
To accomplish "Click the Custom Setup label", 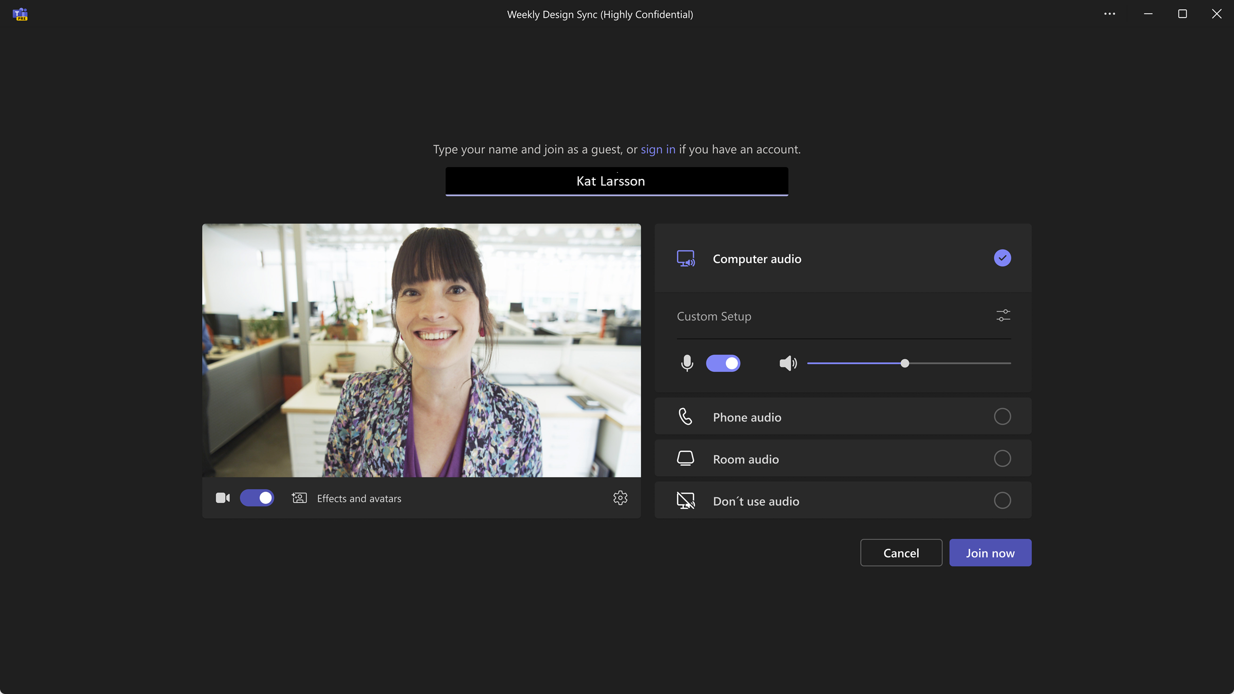I will (x=714, y=316).
